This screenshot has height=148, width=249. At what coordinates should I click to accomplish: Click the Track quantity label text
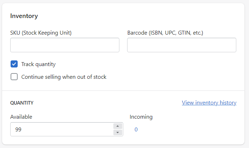38,64
